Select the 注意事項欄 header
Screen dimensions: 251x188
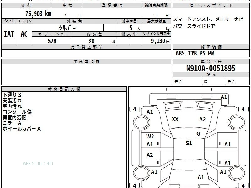86,61
